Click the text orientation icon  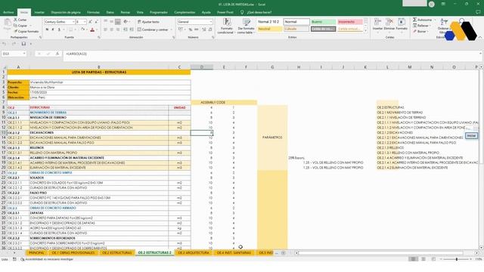(126, 22)
